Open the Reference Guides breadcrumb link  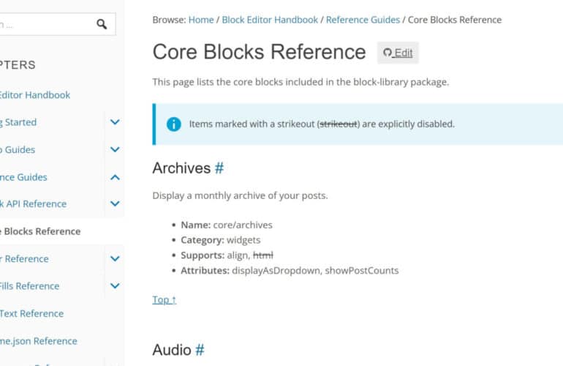click(x=363, y=20)
